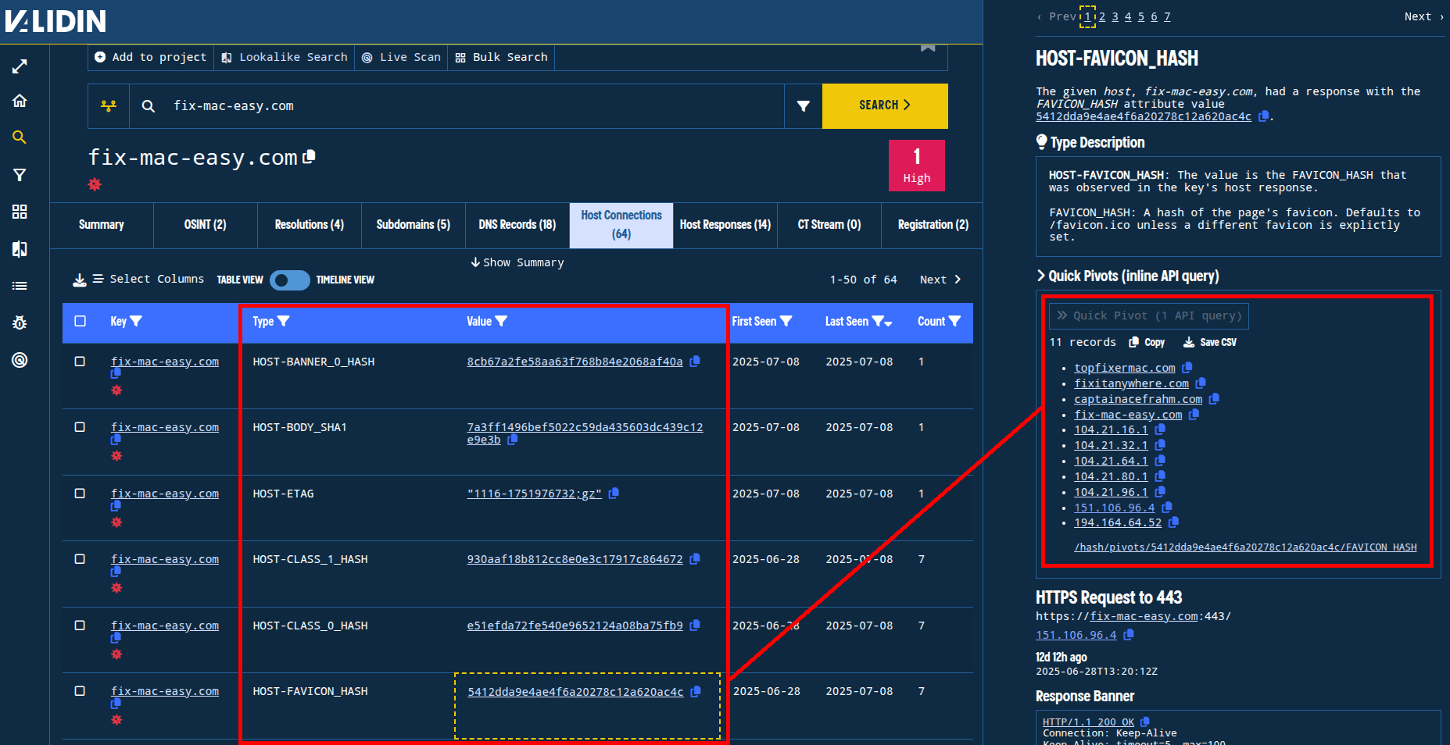Filter the First Seen column
1450x745 pixels.
pyautogui.click(x=786, y=321)
